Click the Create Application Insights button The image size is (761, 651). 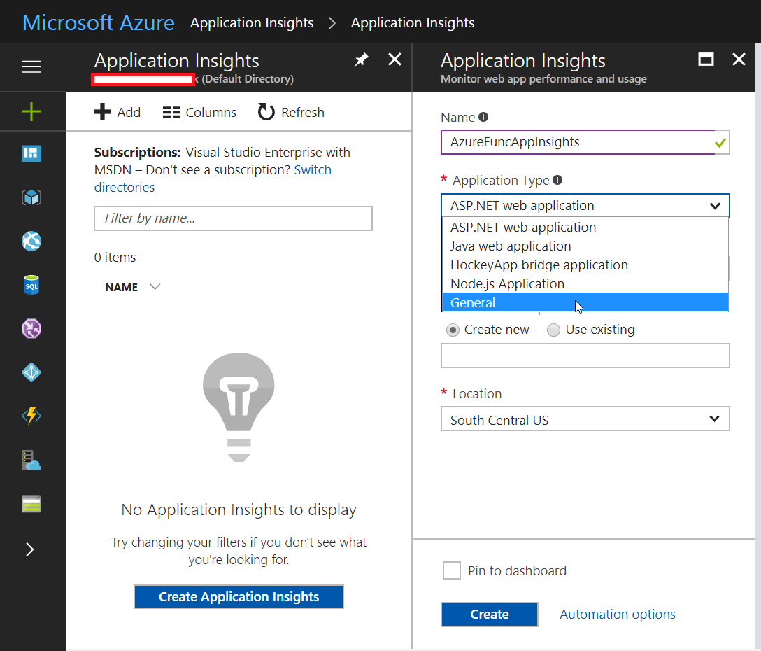(x=239, y=596)
